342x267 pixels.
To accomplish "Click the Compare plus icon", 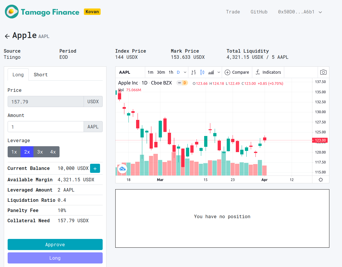I will tap(227, 72).
